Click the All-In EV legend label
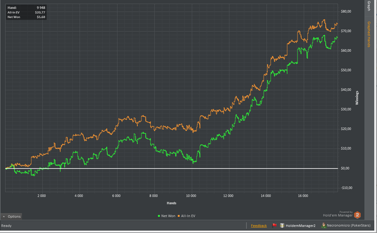 coord(188,216)
